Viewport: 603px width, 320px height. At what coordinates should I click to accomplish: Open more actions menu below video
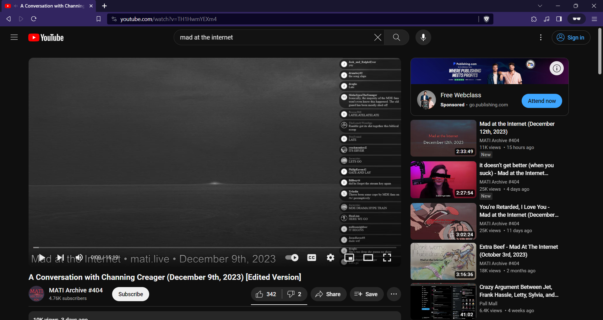[x=394, y=294]
